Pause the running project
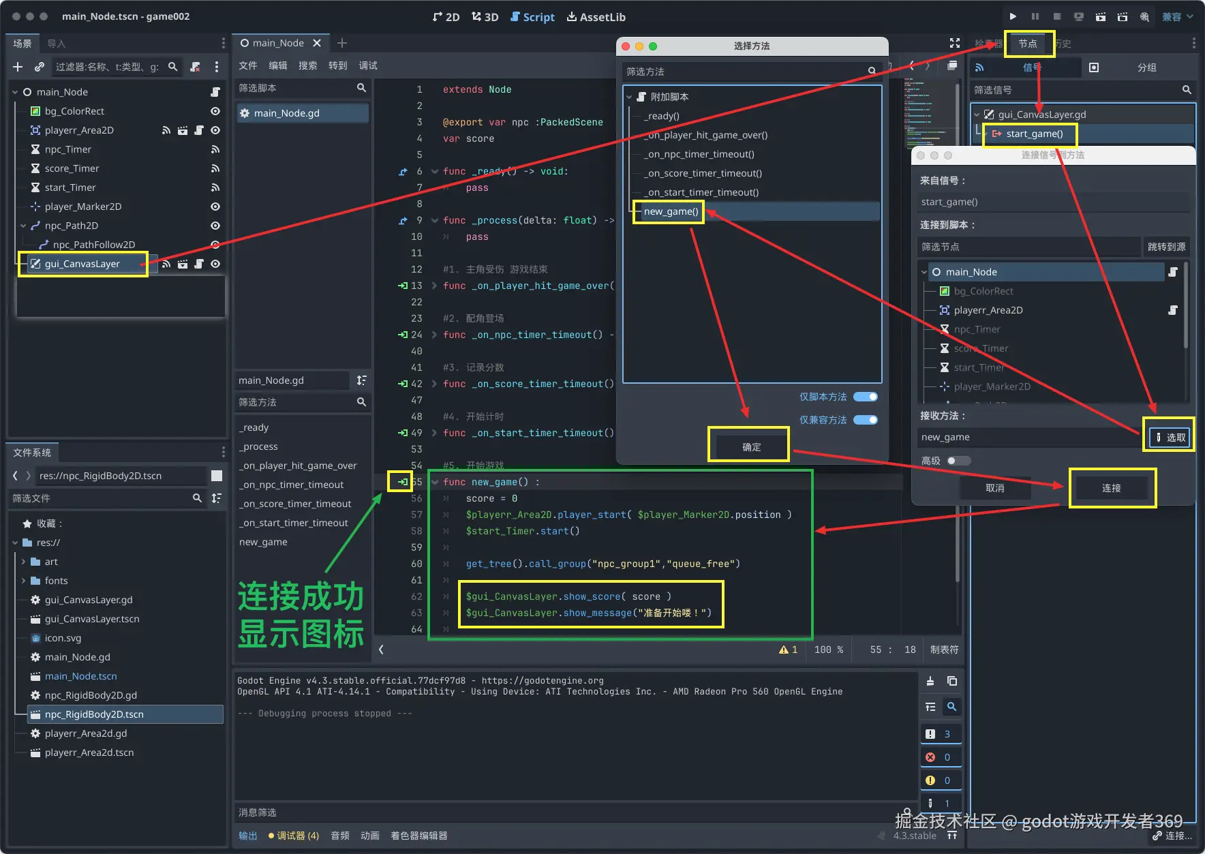The height and width of the screenshot is (854, 1205). pos(1035,16)
